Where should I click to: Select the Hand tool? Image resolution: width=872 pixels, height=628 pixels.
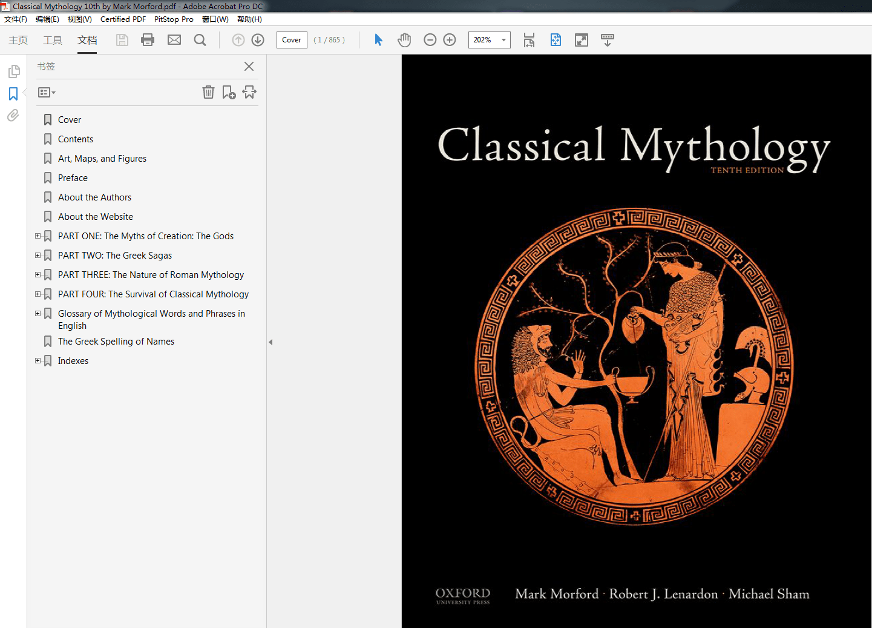coord(404,40)
